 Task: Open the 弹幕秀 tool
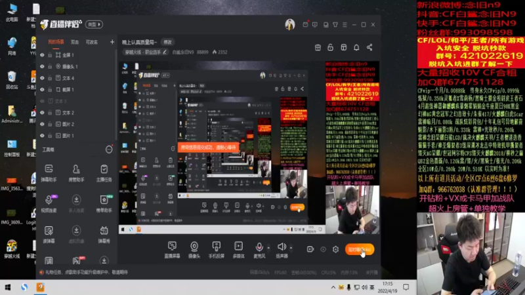click(104, 234)
